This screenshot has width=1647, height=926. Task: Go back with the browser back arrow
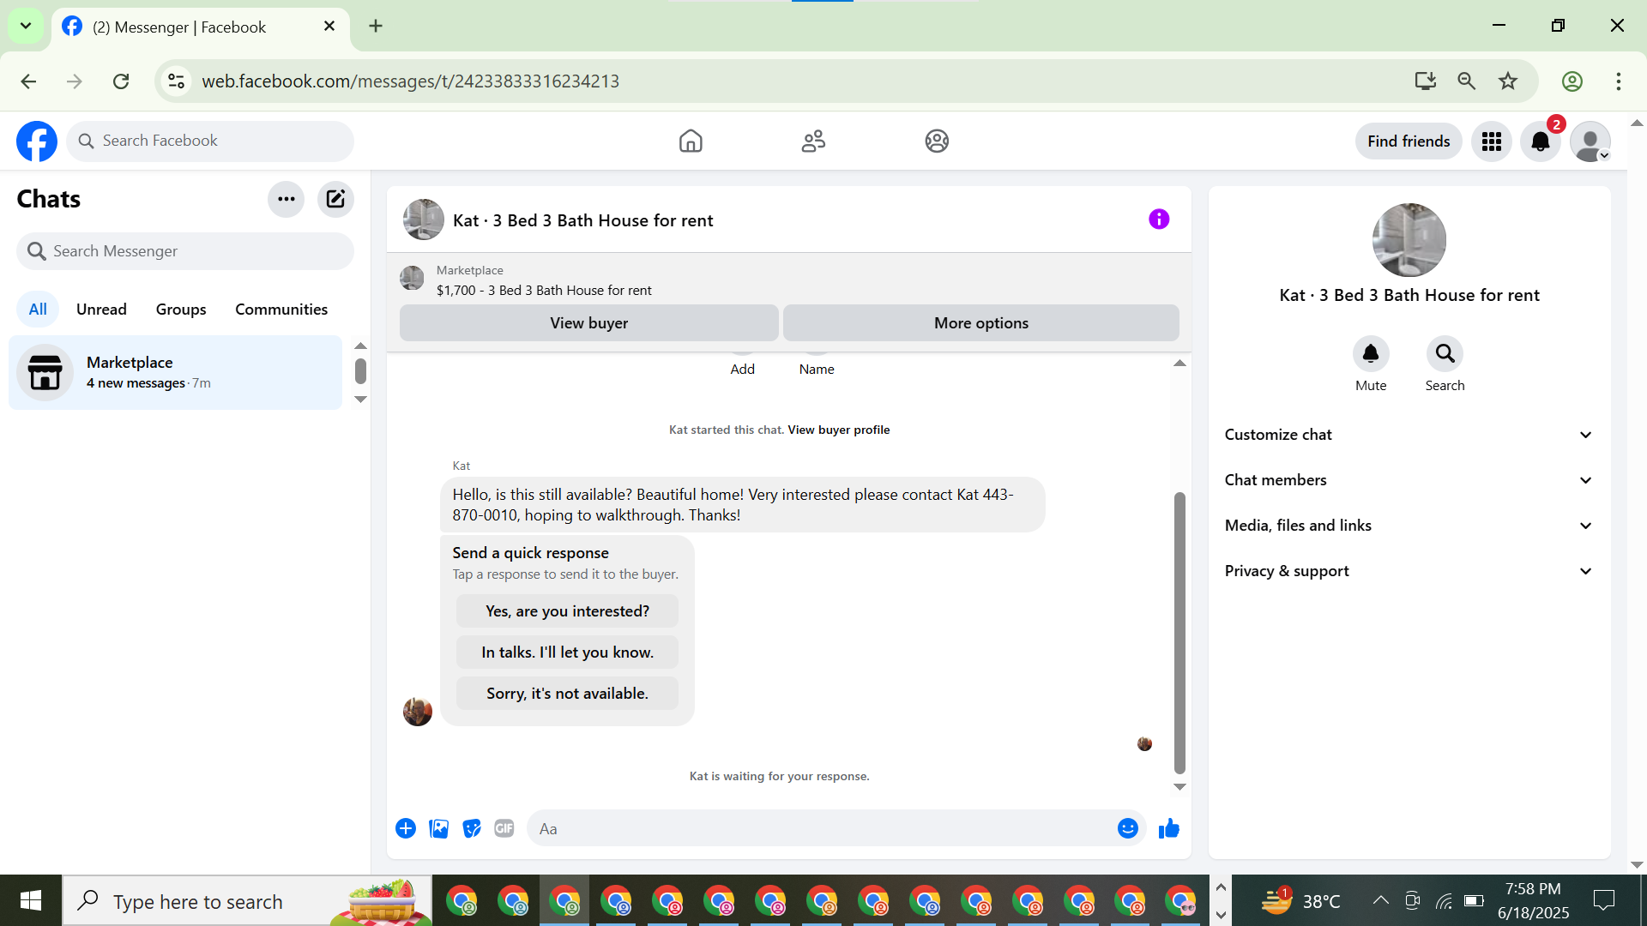tap(28, 81)
